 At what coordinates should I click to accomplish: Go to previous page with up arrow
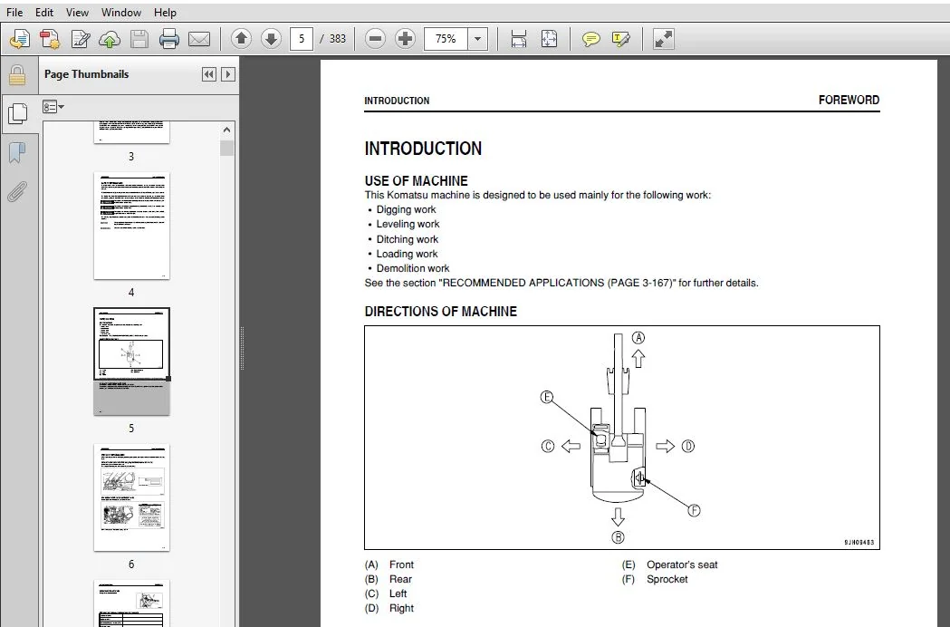241,40
